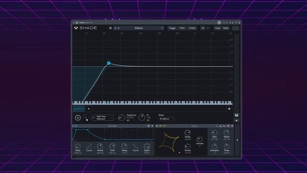Screen dimensions: 307x173
Task: Click the Frequency knob
Action: coord(121,118)
